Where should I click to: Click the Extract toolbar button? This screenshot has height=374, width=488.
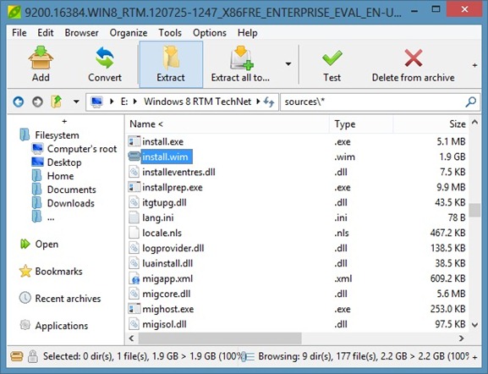click(171, 64)
